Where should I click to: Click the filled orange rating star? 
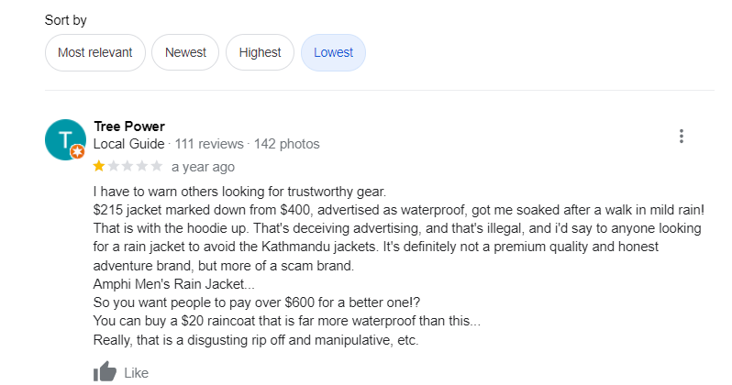[99, 166]
